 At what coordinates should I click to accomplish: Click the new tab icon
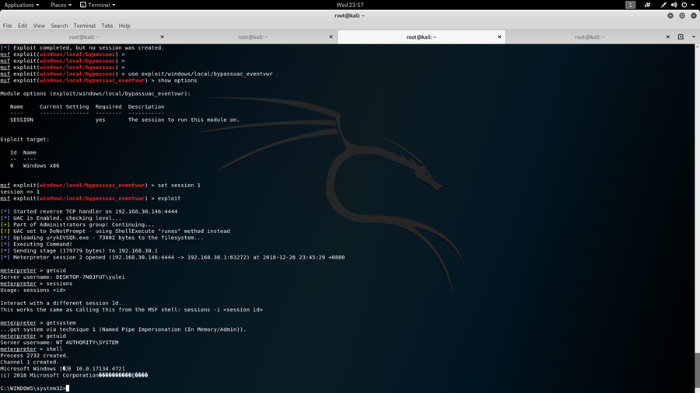[681, 37]
